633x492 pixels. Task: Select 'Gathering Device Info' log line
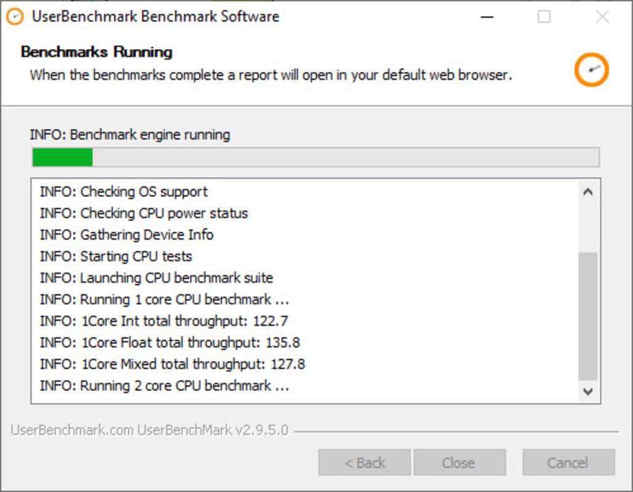click(126, 234)
